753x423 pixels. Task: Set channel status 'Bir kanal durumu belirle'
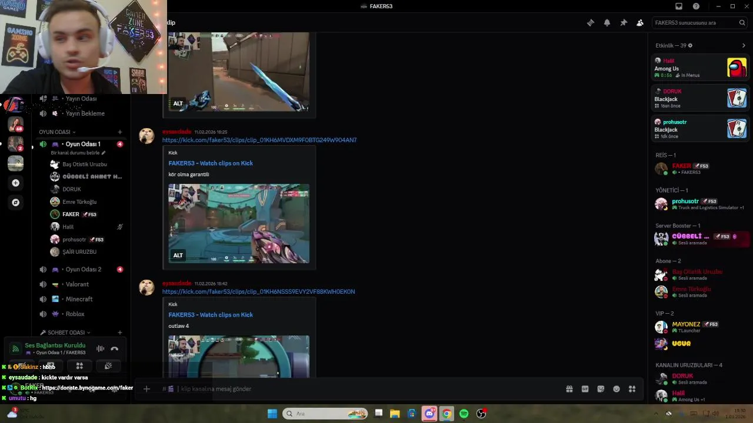tap(78, 153)
